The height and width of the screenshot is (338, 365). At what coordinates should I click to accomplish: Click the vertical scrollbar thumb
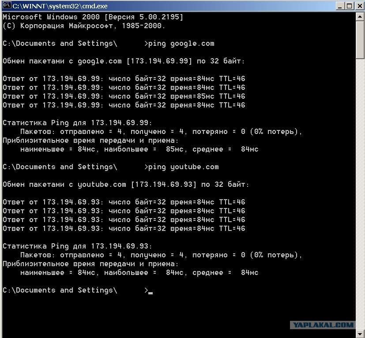pos(360,40)
